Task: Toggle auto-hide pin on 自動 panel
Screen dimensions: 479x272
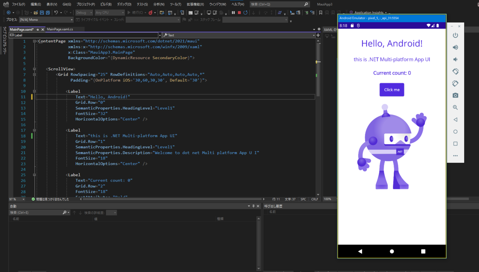Action: pos(253,206)
